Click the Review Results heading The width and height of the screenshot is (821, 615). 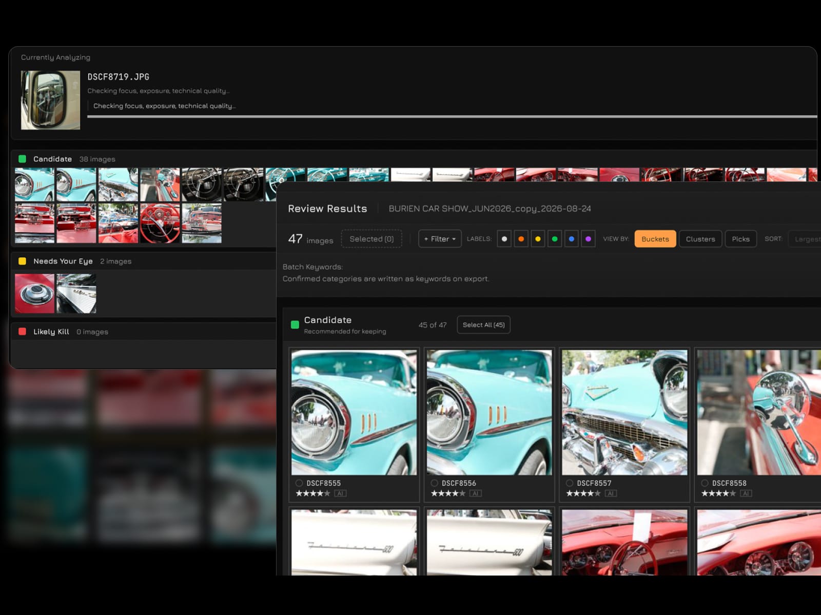point(327,209)
